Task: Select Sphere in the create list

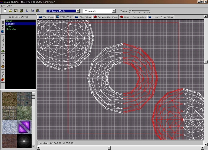Action: [x=20, y=24]
